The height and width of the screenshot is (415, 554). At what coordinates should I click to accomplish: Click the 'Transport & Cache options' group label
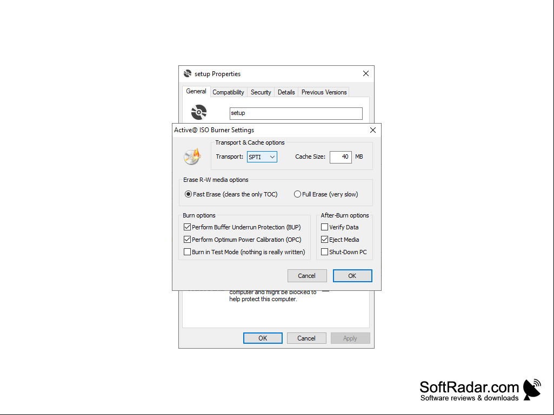pos(250,142)
